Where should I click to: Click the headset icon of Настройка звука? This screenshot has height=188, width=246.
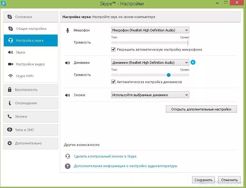point(11,40)
